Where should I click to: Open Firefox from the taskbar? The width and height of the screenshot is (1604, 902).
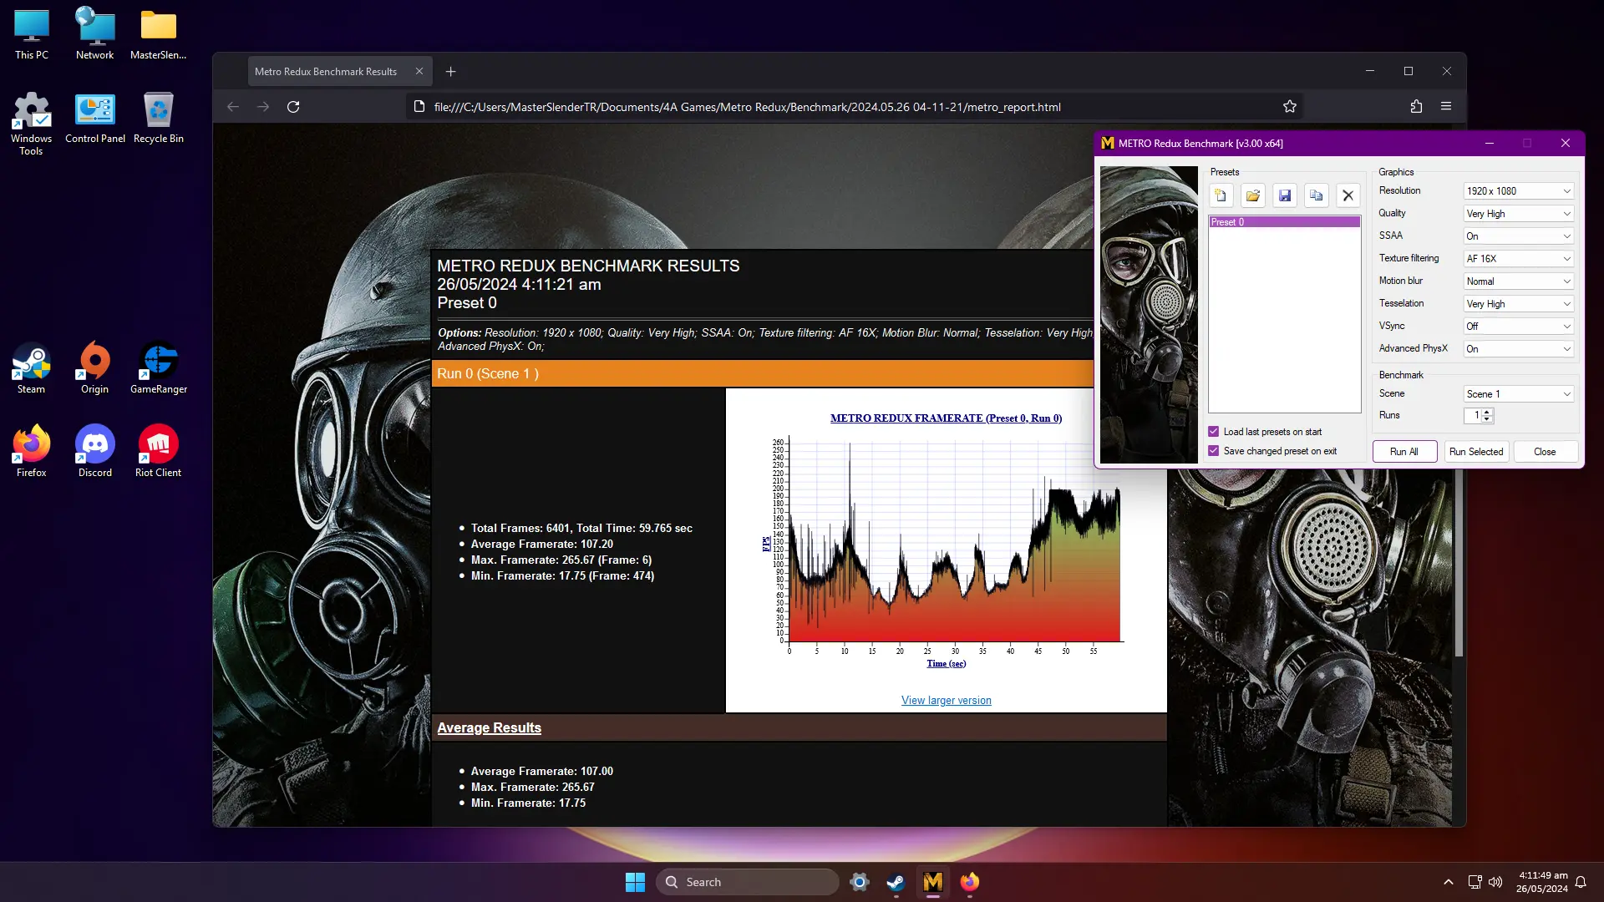(x=969, y=882)
